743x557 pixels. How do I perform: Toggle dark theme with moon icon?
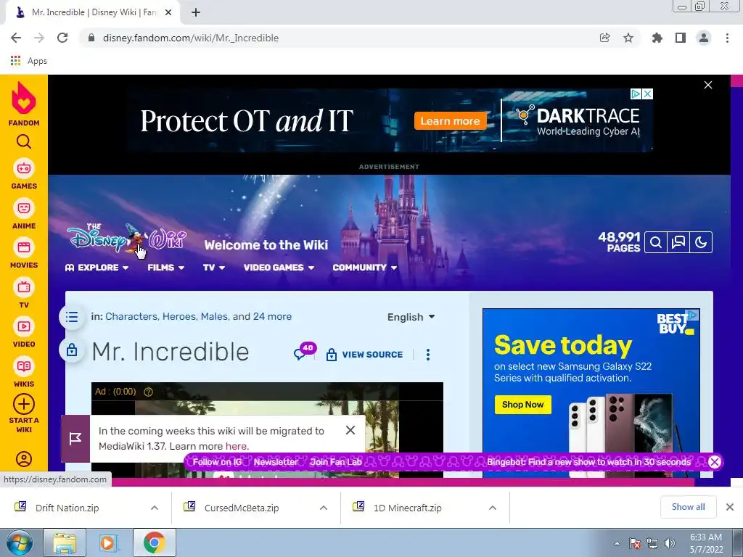[701, 242]
